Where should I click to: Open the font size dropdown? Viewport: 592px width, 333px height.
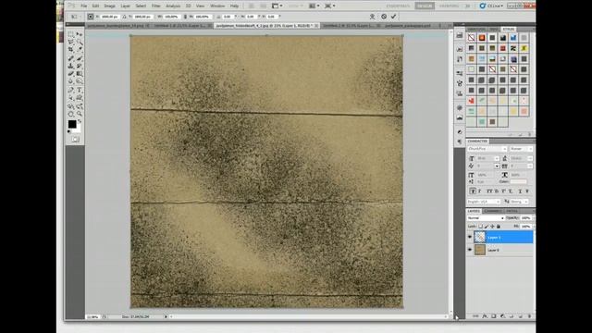(497, 158)
